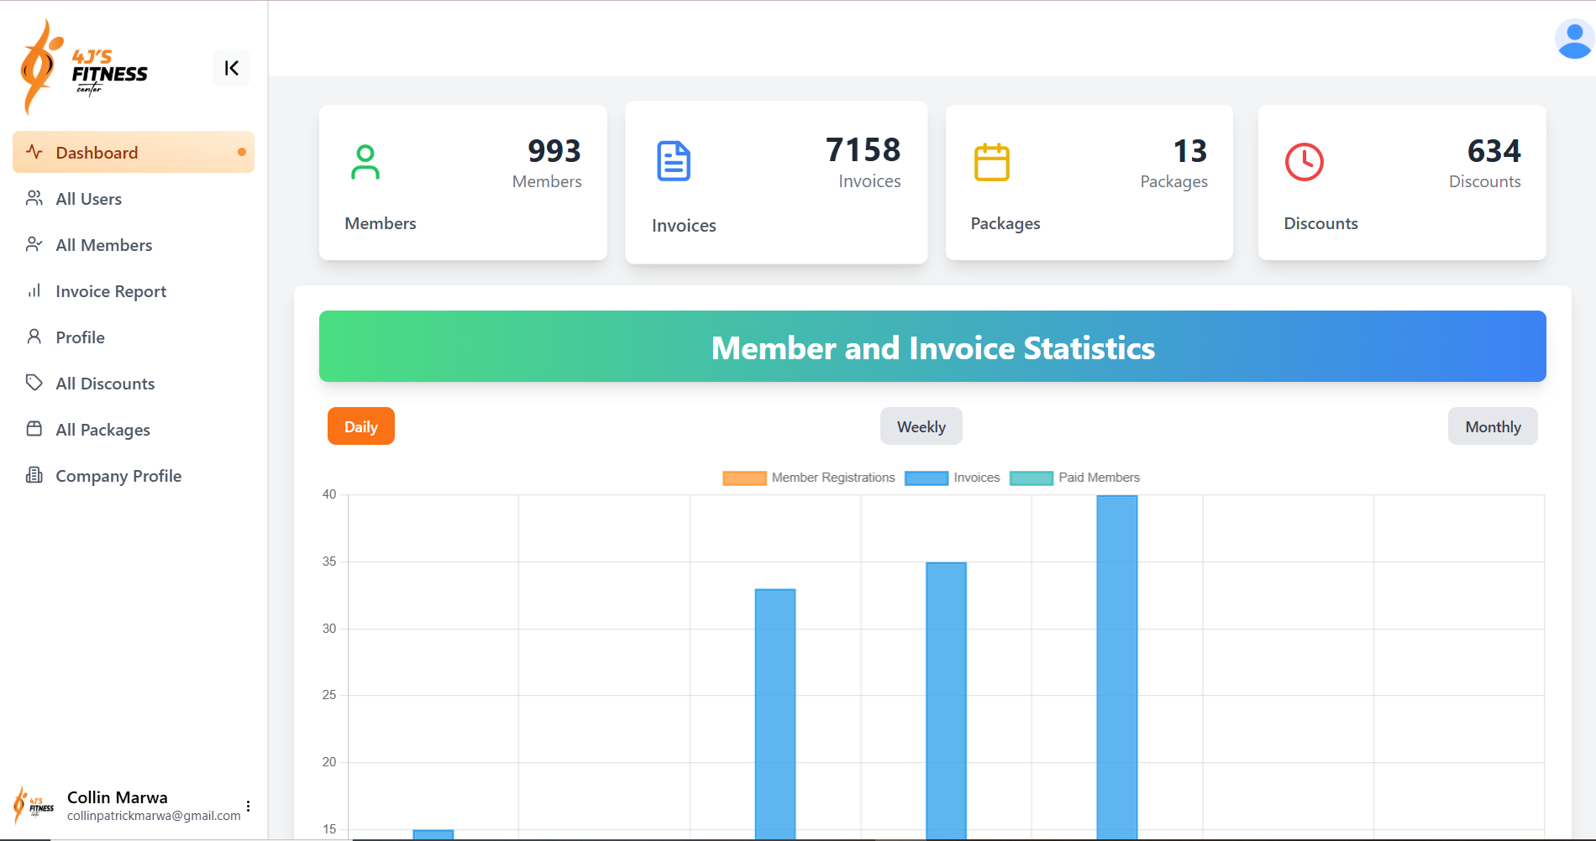The image size is (1596, 841).
Task: Toggle Paid Members legend series
Action: [1074, 478]
